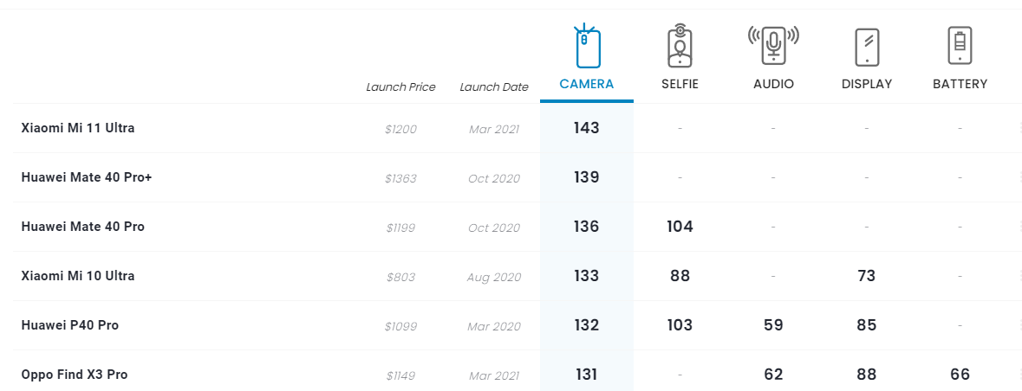Click Huawei P40 Pro's display score 85

866,325
